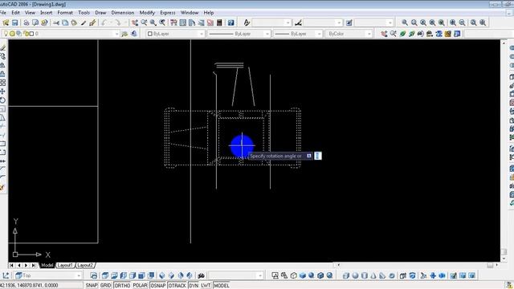Click the binoculars icon in bottom toolbar
514x289 pixels.
[201, 275]
